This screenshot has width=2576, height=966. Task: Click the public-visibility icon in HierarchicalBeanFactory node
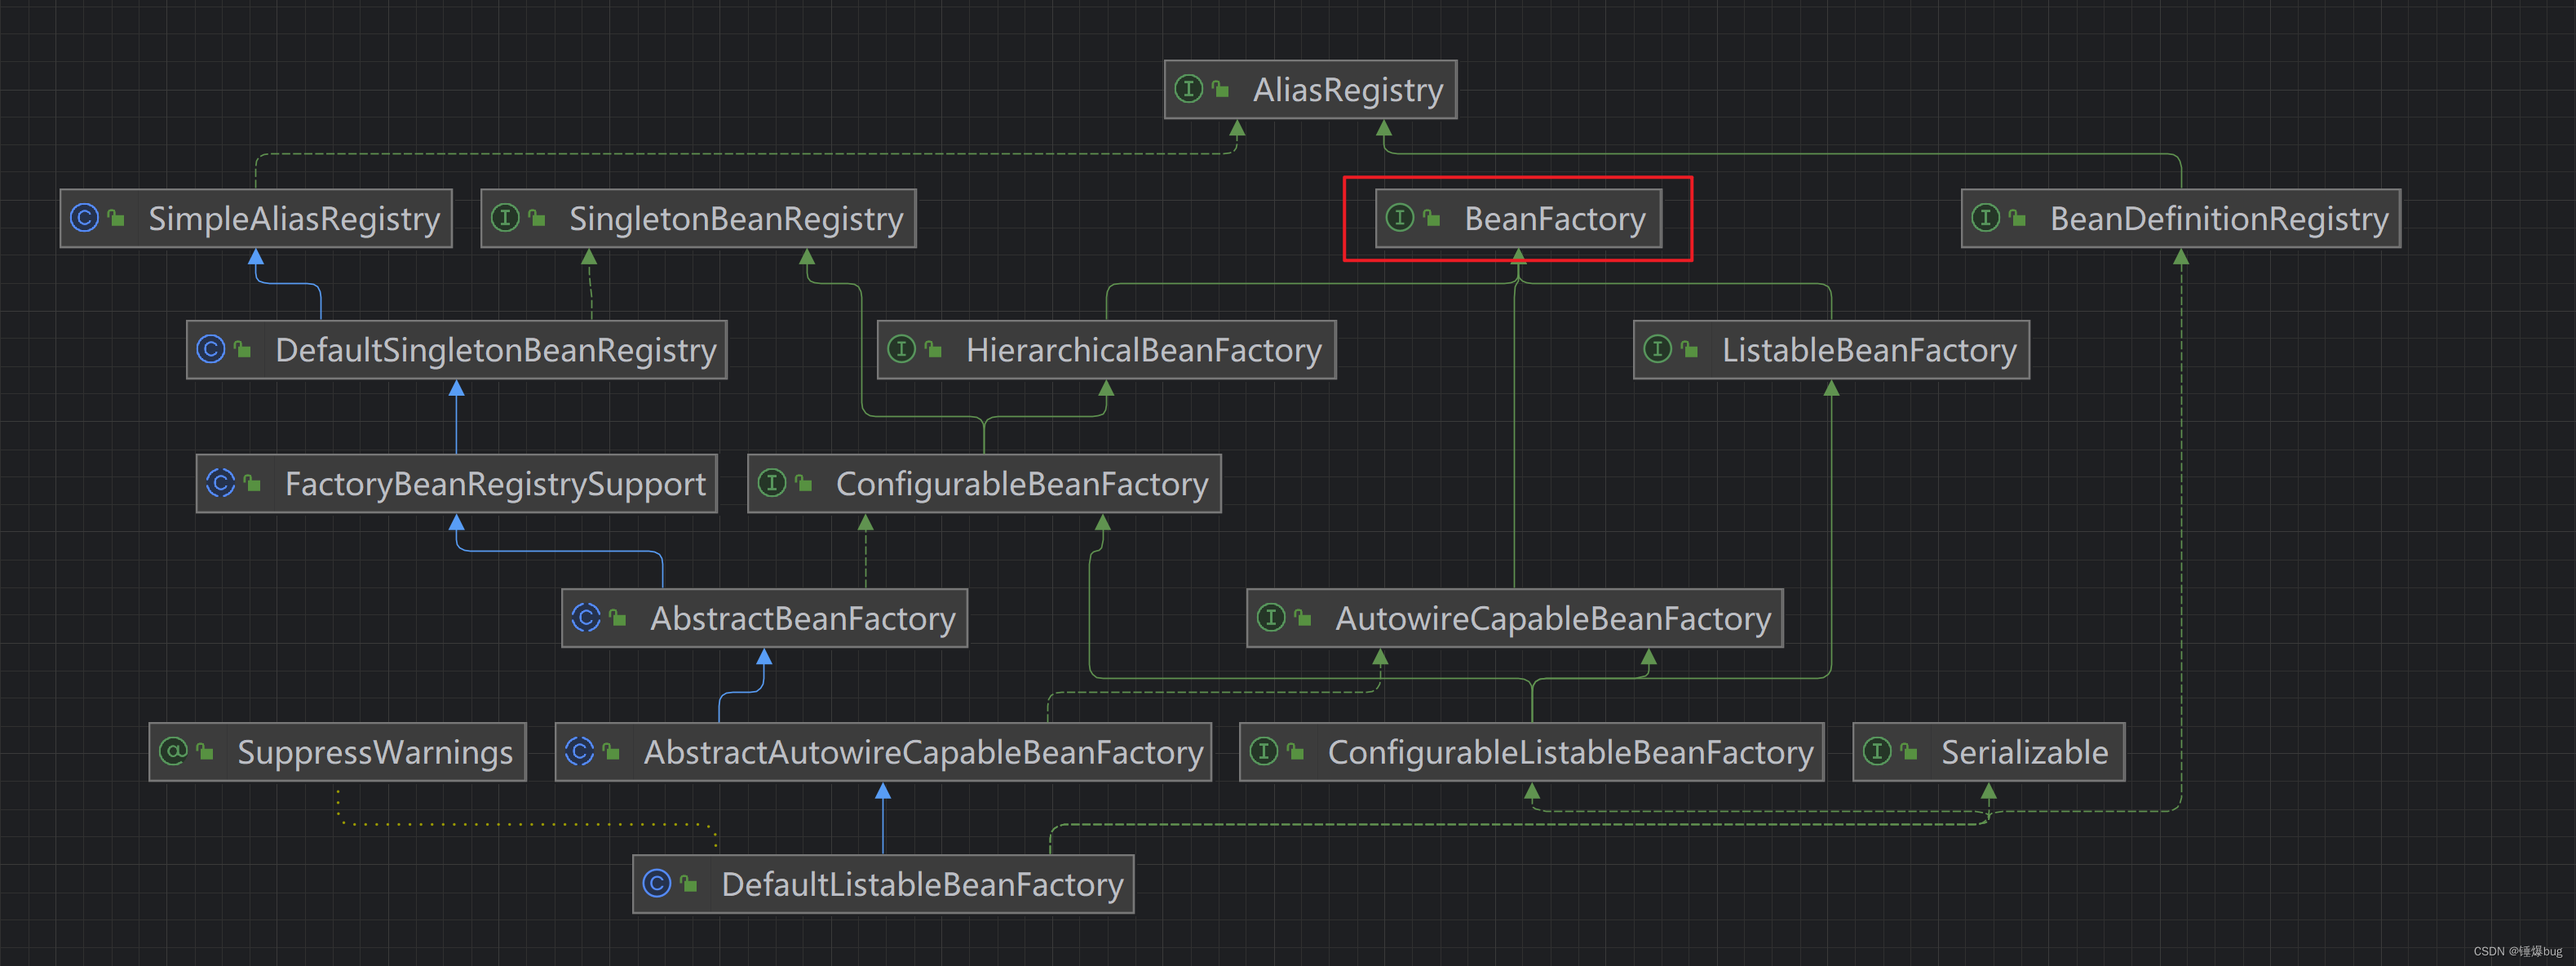[934, 350]
